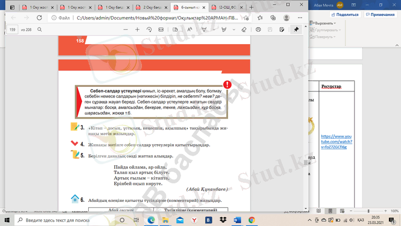The height and width of the screenshot is (226, 401).
Task: Open Yandex Browser from the taskbar
Action: click(194, 220)
